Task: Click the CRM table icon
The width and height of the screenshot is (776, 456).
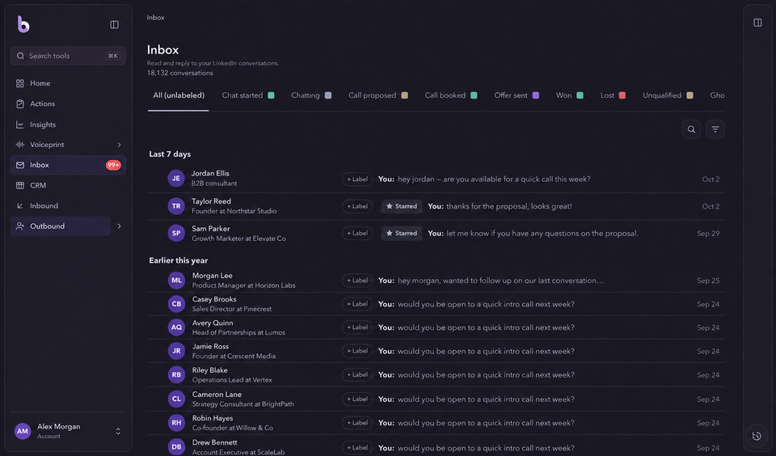Action: (x=19, y=186)
